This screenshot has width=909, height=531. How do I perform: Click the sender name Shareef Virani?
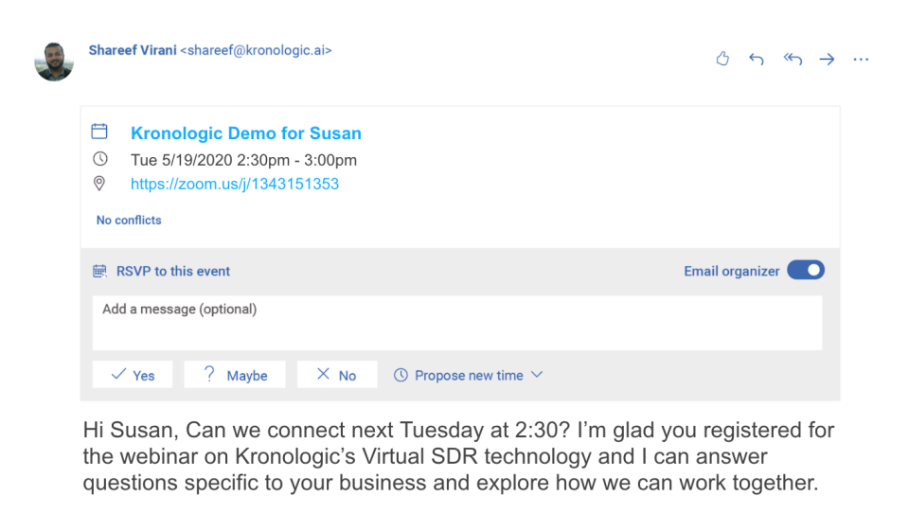click(132, 50)
